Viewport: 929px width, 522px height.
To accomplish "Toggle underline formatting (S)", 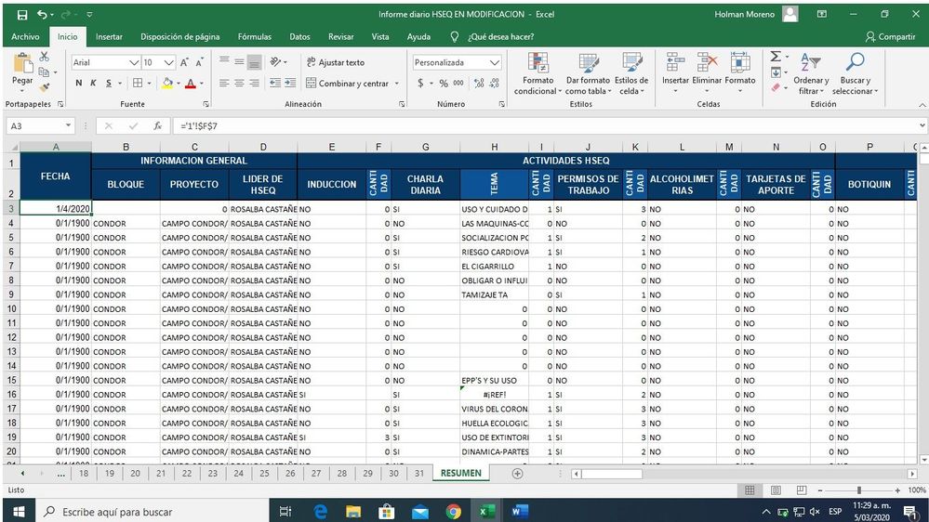I will 109,84.
